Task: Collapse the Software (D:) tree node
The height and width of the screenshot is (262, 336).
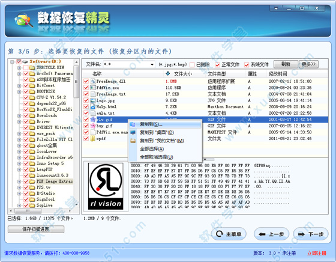Action: (12, 62)
